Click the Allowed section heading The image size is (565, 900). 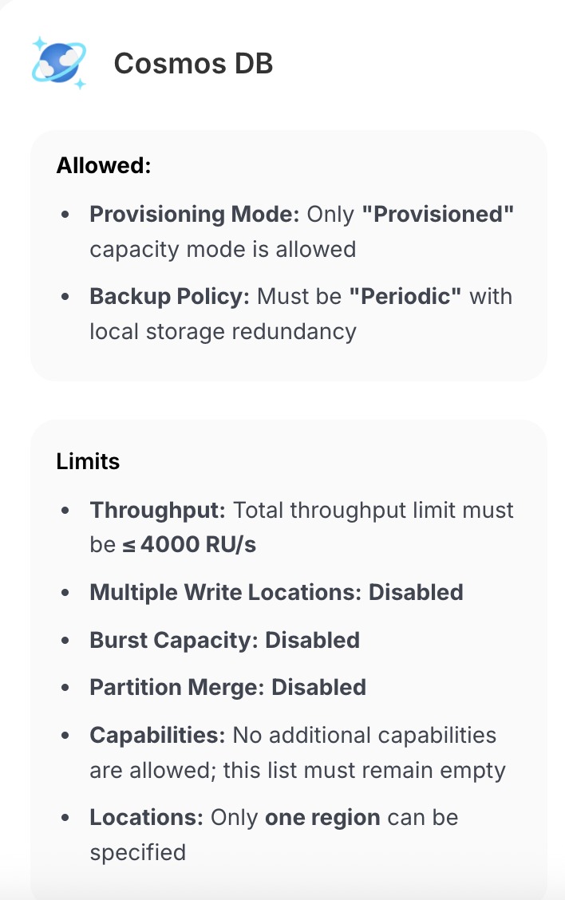tap(104, 166)
